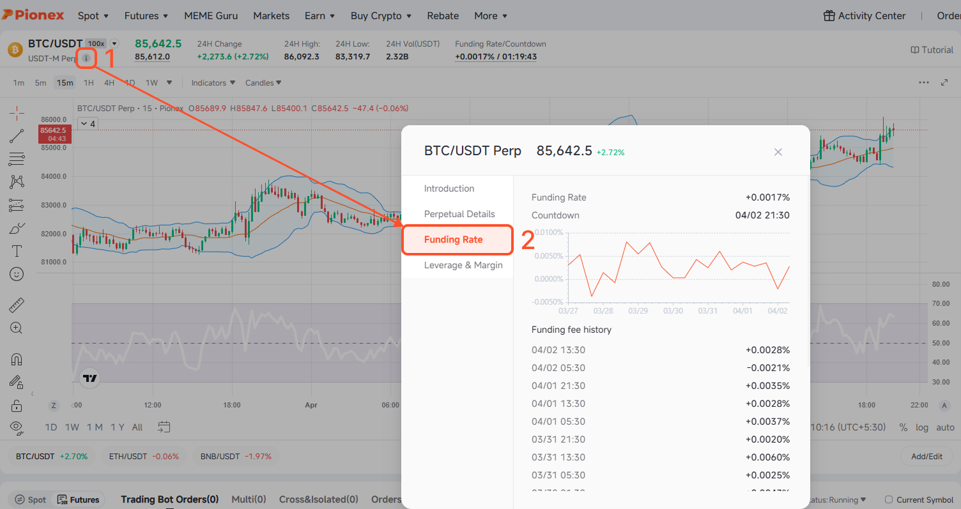Open the Buy Crypto dropdown menu
Image resolution: width=961 pixels, height=509 pixels.
click(x=381, y=15)
